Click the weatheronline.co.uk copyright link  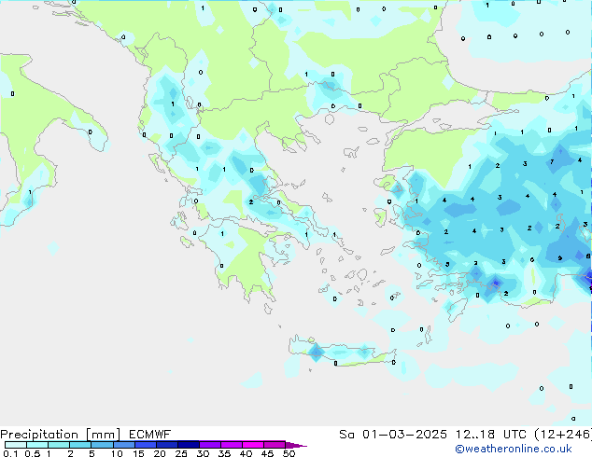(x=514, y=449)
